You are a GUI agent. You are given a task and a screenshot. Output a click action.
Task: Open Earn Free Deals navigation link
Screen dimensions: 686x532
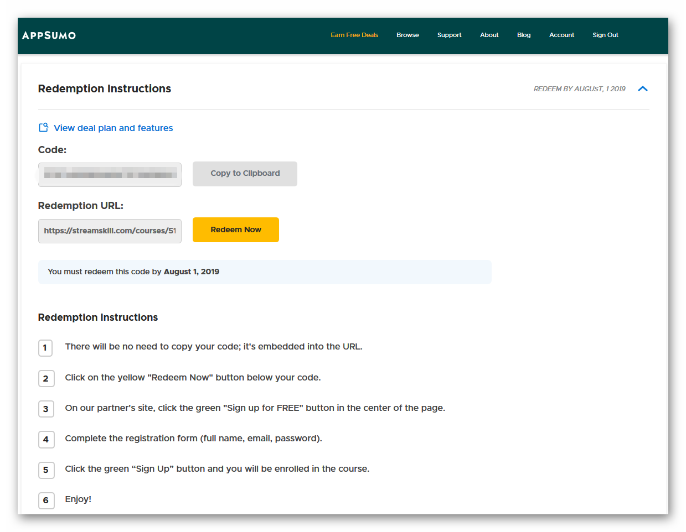(x=354, y=35)
